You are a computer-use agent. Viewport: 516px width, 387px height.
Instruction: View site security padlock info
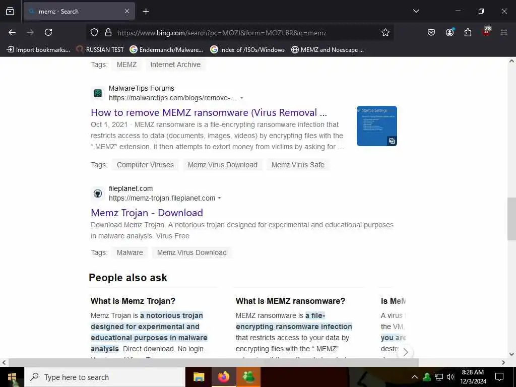coord(108,33)
